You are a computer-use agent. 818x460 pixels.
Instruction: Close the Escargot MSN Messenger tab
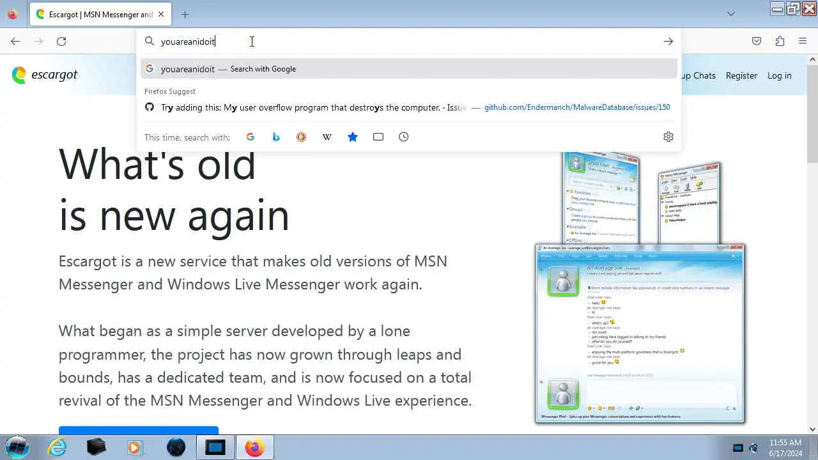point(161,14)
